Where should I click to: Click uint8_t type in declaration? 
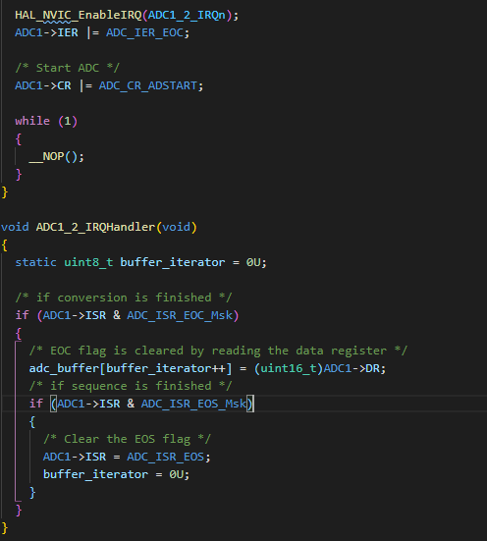point(88,262)
